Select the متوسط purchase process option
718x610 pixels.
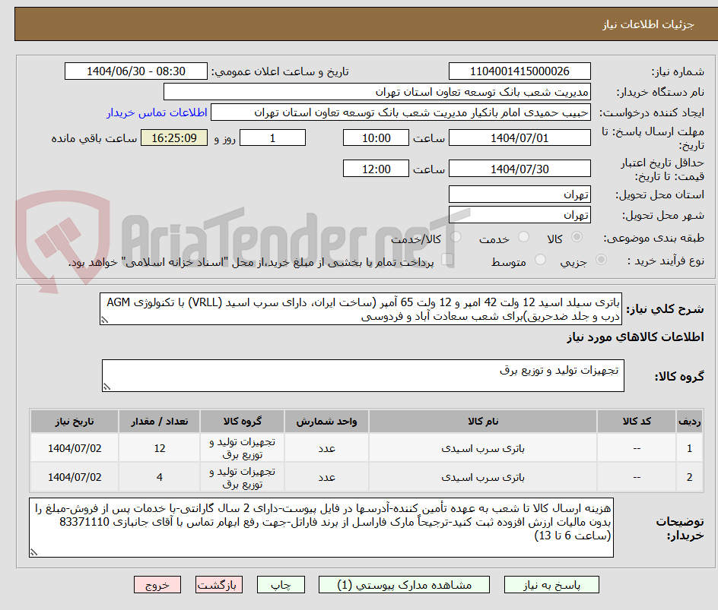click(x=541, y=258)
